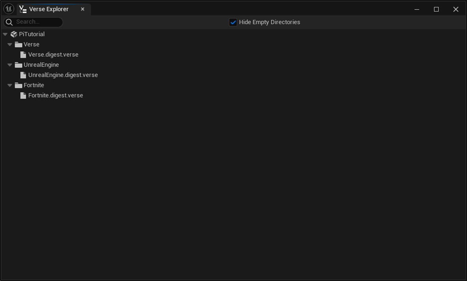Click the Fortnite.digest.verse file icon
Screen dimensions: 467x281
[x=23, y=95]
